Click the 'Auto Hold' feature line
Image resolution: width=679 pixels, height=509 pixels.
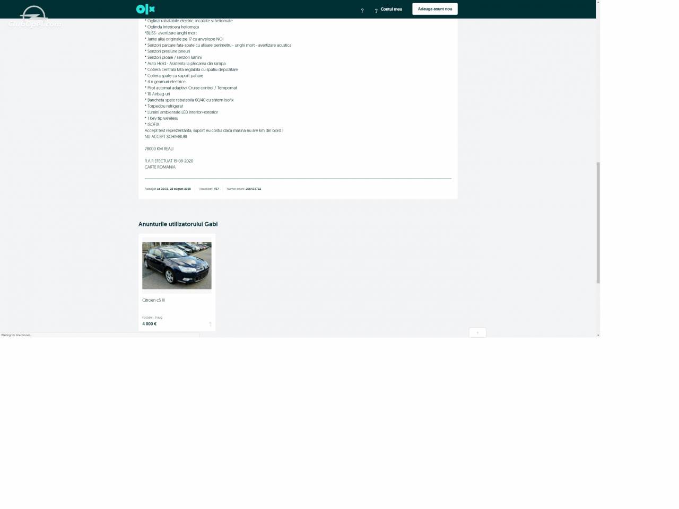coord(185,64)
